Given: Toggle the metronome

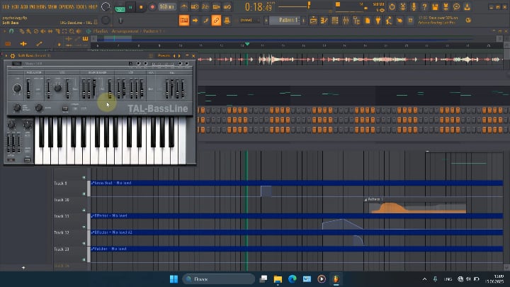Looking at the screenshot, I should [x=184, y=7].
